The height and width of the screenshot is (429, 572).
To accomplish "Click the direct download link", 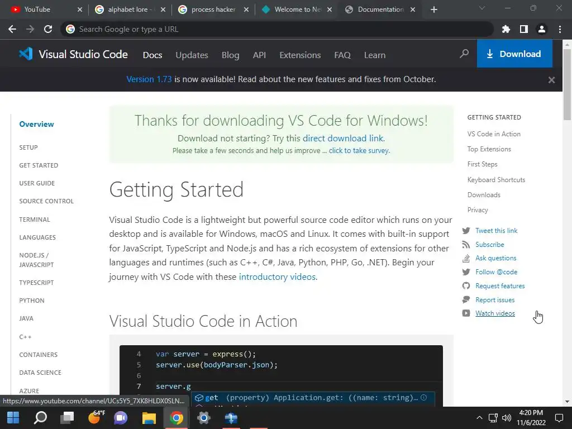I will pos(343,139).
